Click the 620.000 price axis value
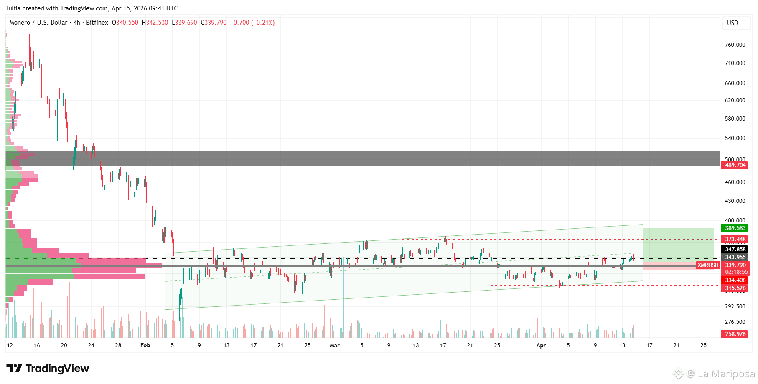Screen dimensions: 758x384 coord(735,100)
